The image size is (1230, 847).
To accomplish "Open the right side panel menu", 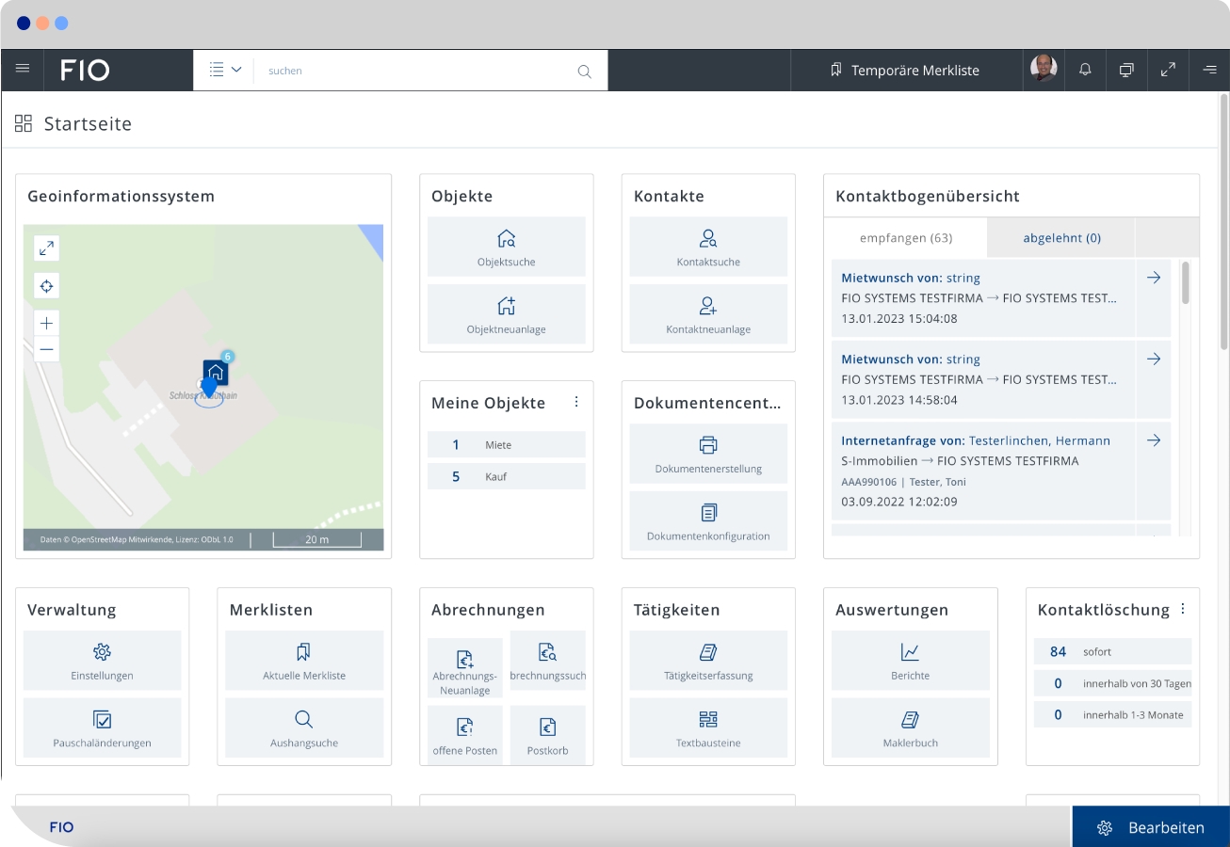I will point(1209,70).
